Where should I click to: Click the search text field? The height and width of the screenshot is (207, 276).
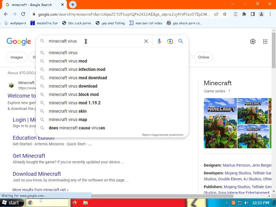95,41
